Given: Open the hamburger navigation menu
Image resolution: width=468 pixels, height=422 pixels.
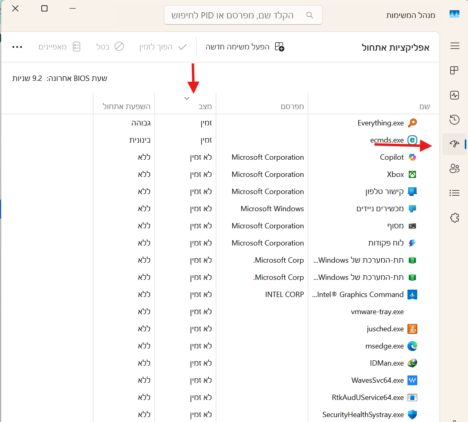Looking at the screenshot, I should [454, 46].
